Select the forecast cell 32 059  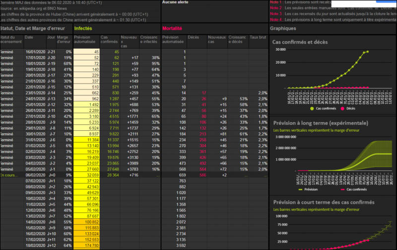point(86,175)
